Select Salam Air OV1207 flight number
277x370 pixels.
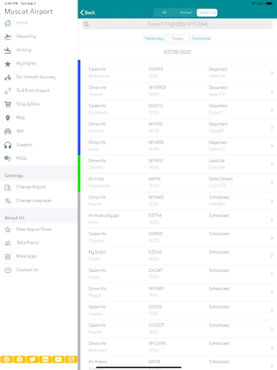156,325
